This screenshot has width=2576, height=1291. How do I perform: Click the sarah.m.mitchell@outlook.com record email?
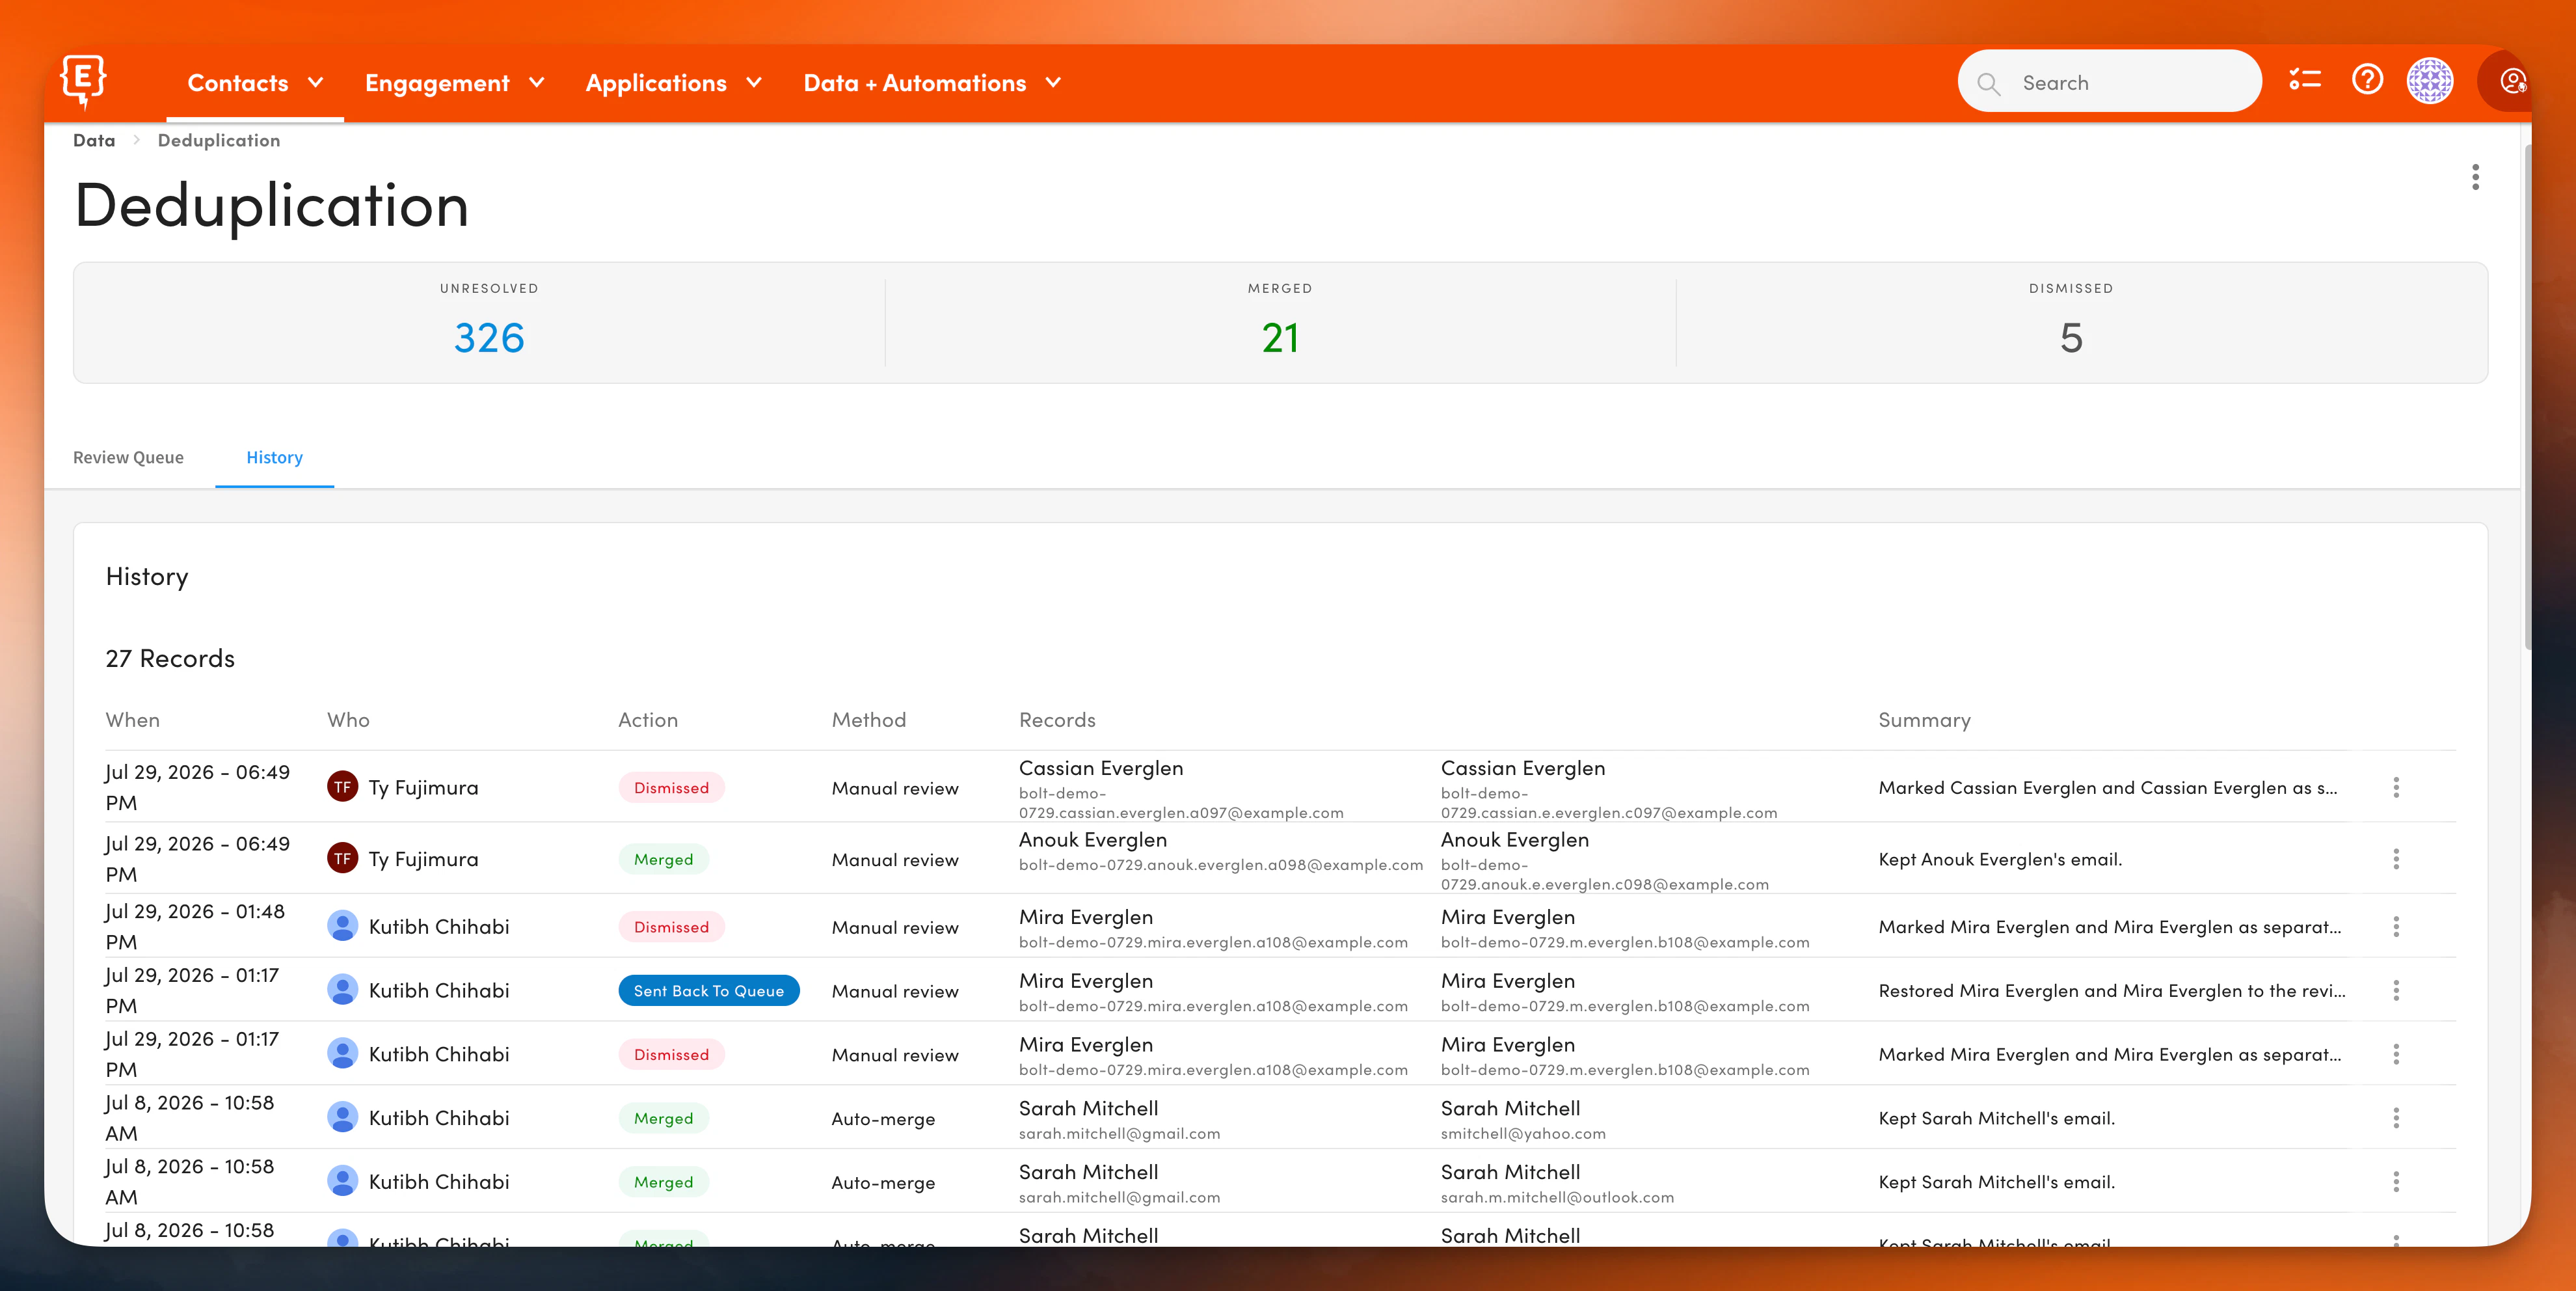coord(1557,1197)
